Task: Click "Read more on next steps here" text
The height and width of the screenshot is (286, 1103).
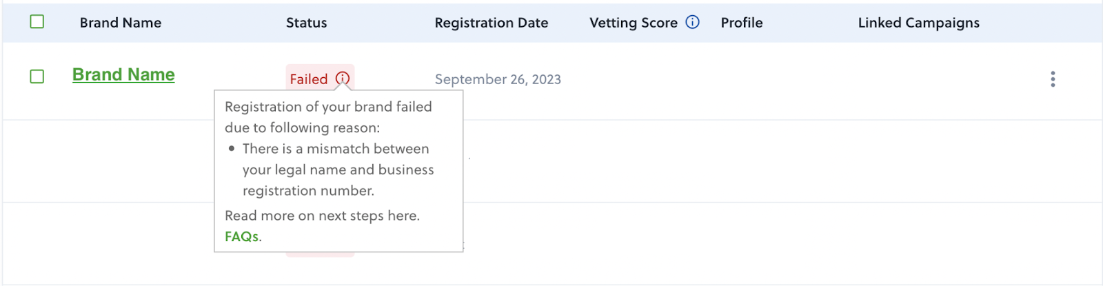Action: [x=322, y=216]
